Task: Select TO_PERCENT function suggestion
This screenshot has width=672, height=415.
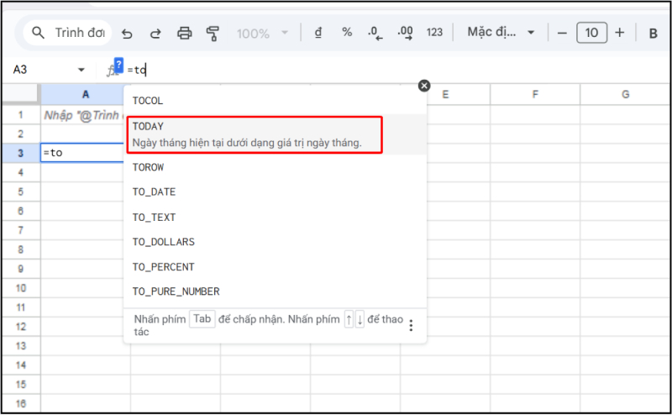Action: pyautogui.click(x=276, y=267)
